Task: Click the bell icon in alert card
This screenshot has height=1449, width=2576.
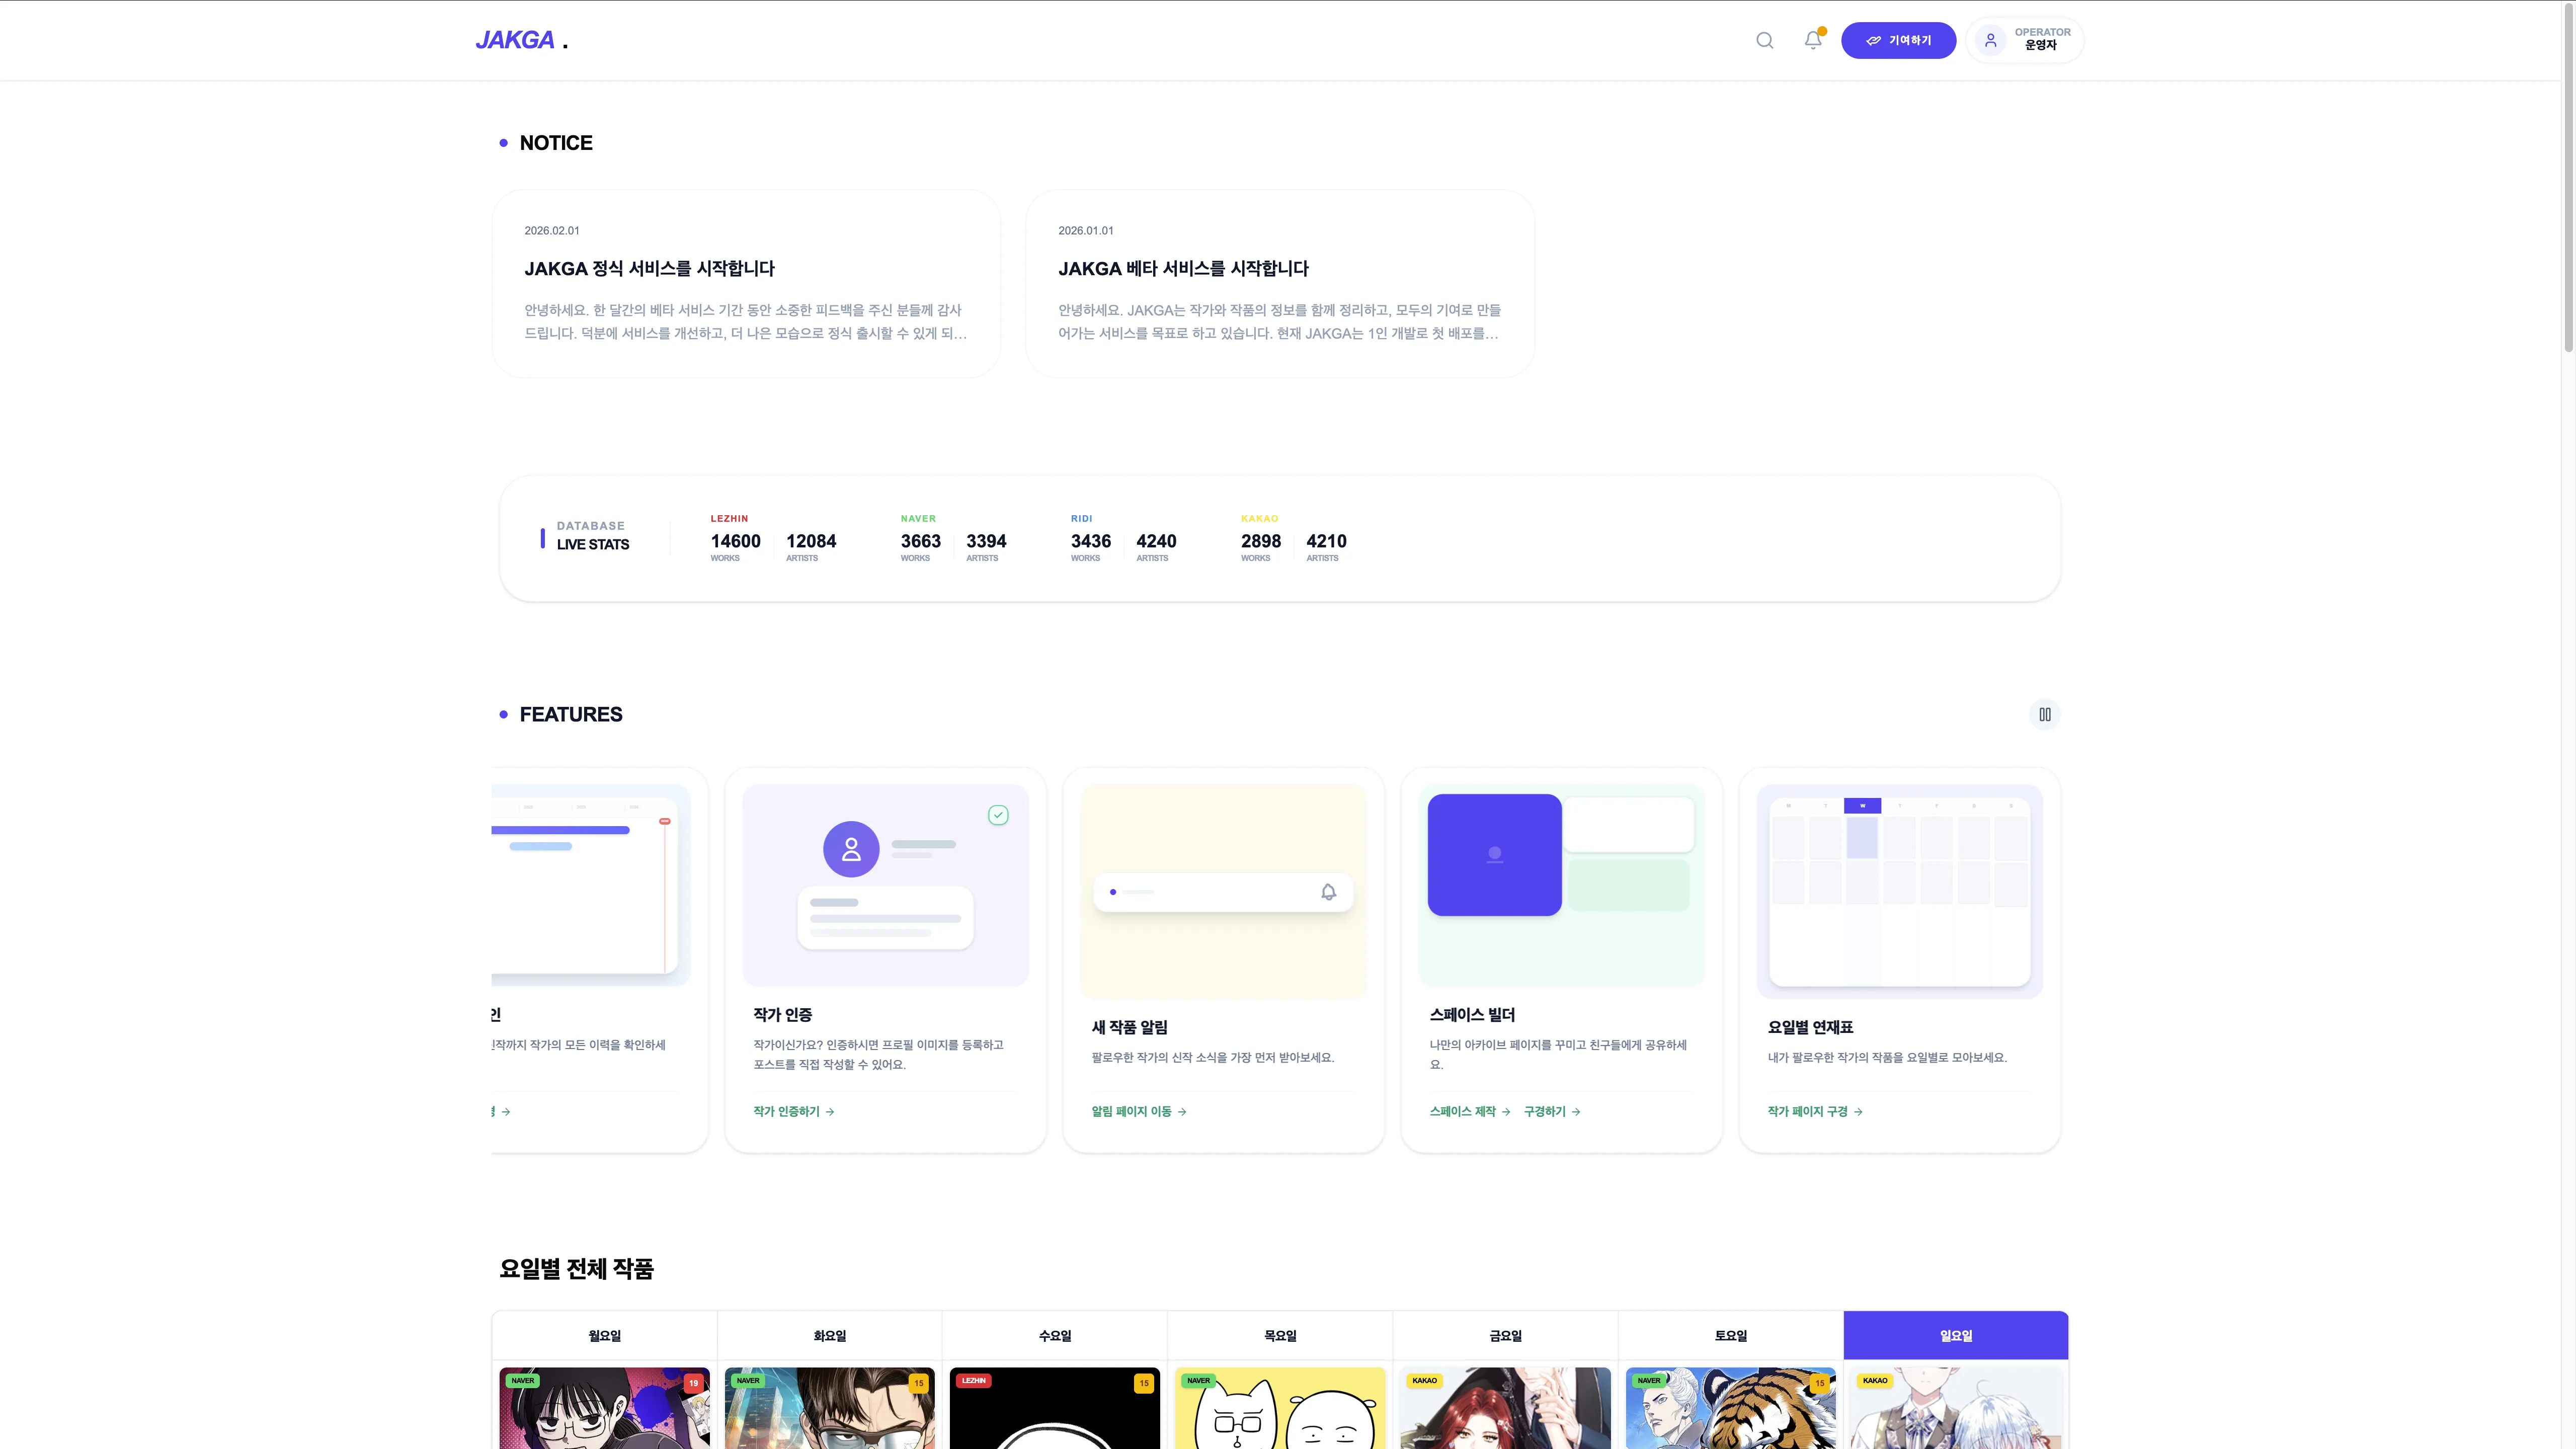Action: click(1328, 892)
